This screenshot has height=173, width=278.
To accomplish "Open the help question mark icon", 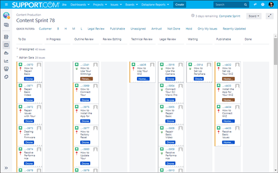I will click(x=263, y=5).
